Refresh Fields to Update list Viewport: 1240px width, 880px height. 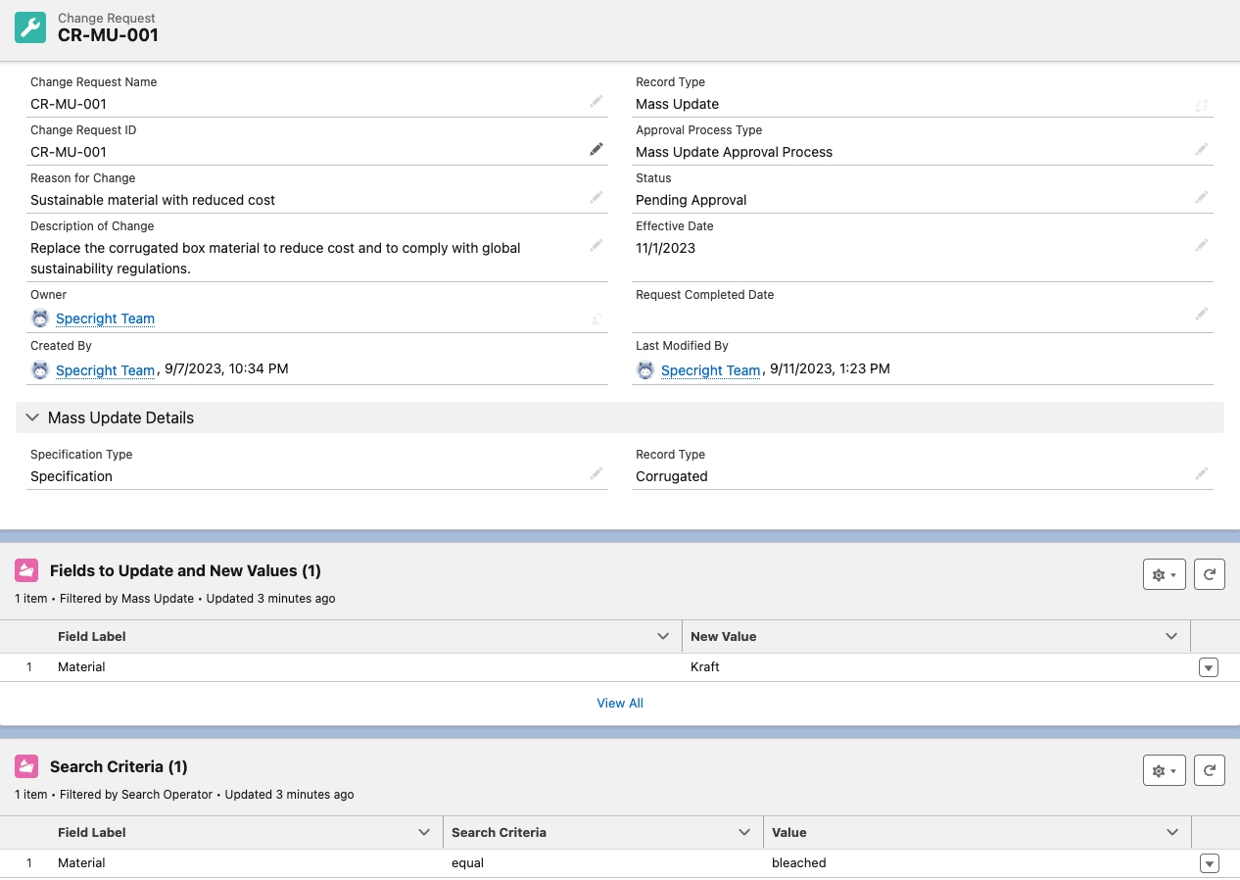(x=1210, y=574)
